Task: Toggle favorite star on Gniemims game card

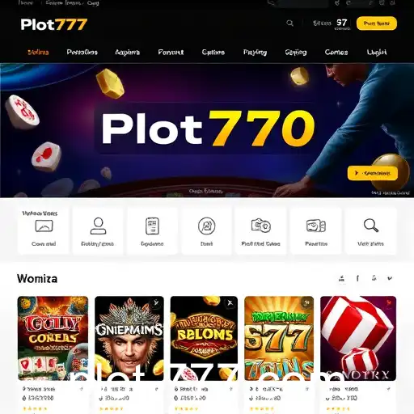Action: [x=156, y=303]
